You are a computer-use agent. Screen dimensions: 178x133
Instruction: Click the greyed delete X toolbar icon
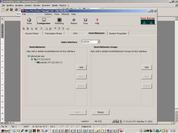pos(42,28)
